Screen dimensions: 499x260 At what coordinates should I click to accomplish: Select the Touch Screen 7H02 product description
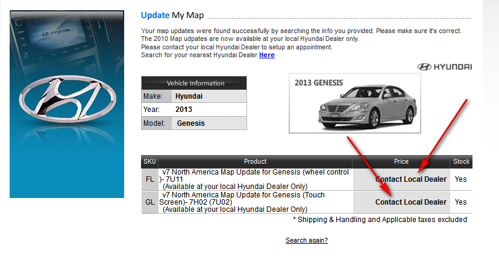pyautogui.click(x=242, y=202)
